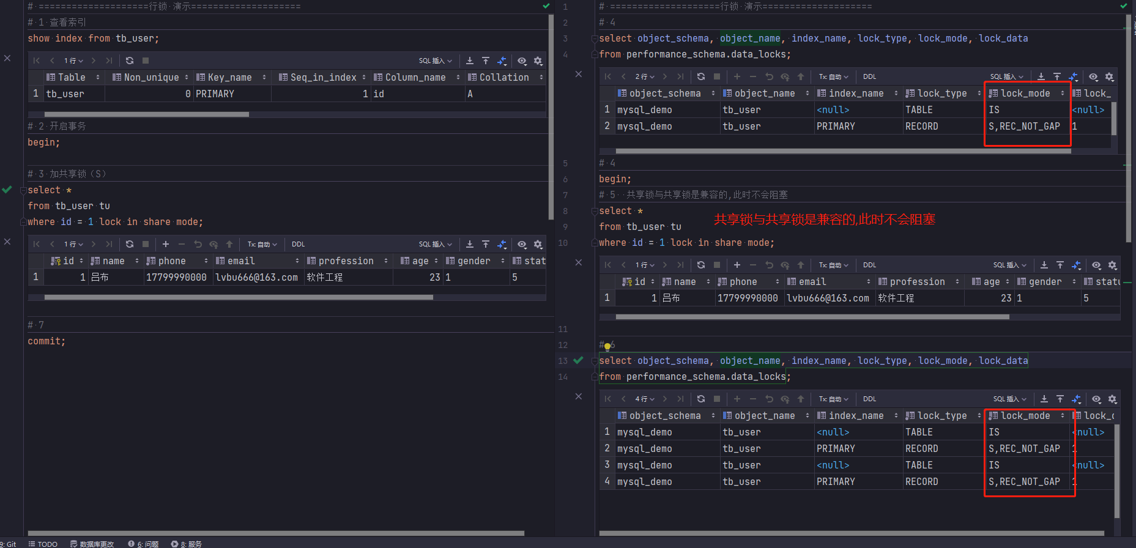Open the Tx auto dropdown in the top-right grid
Screen dimensions: 1136x548
pos(834,76)
